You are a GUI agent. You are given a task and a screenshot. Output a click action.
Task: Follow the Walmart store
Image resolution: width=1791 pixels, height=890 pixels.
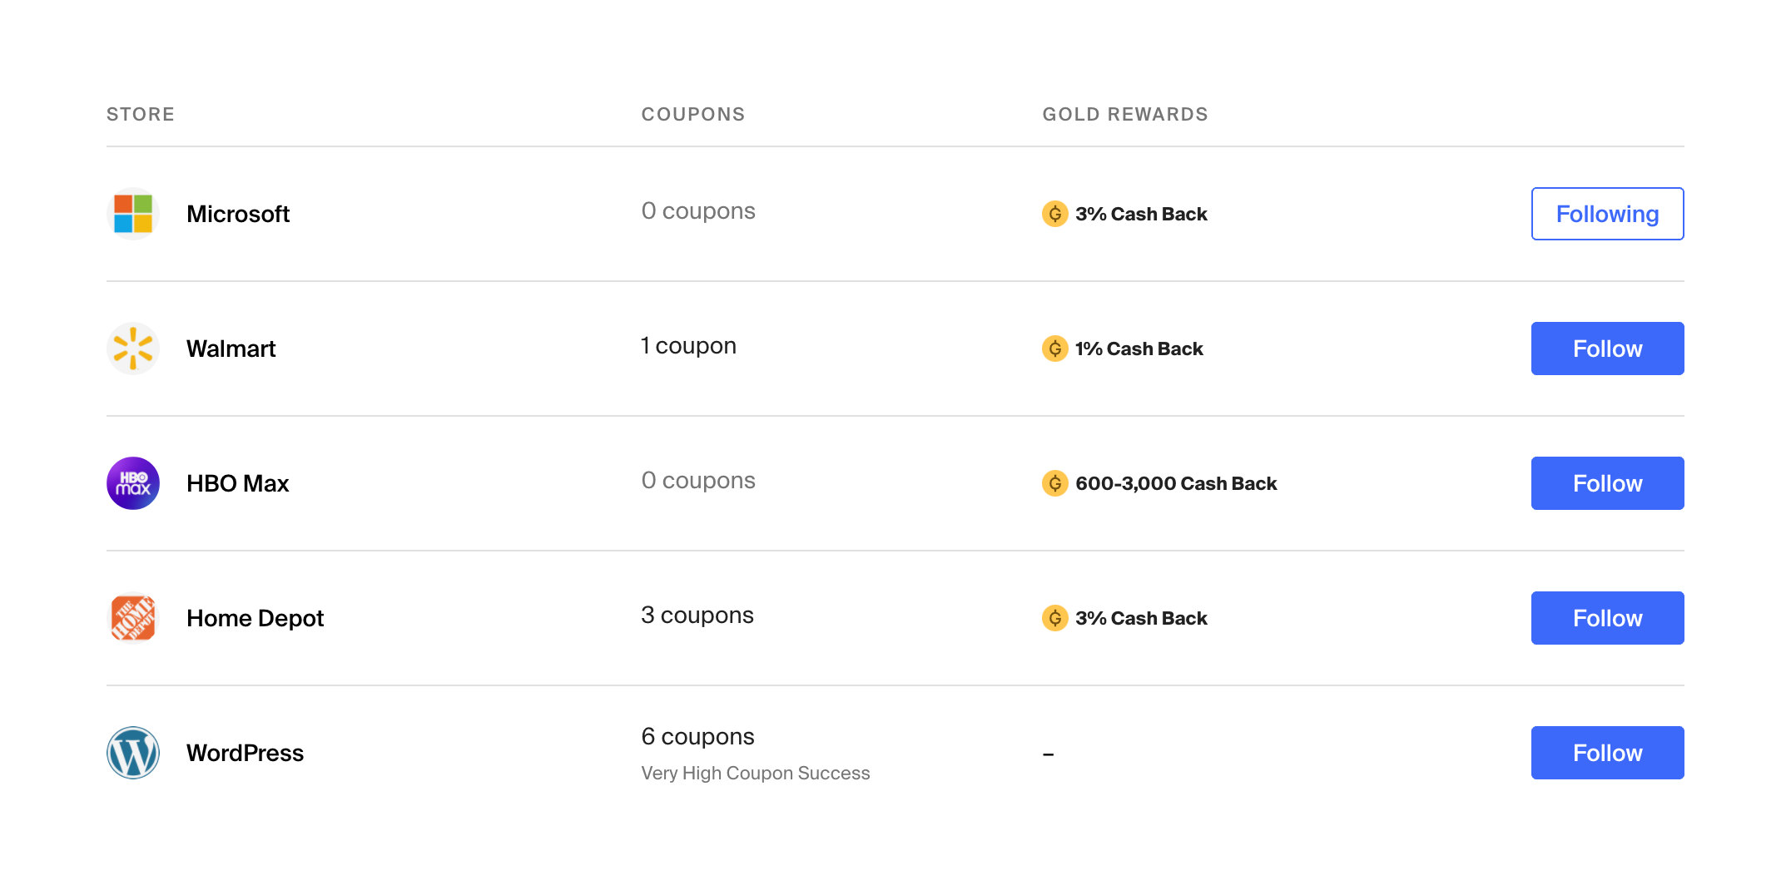click(1607, 349)
